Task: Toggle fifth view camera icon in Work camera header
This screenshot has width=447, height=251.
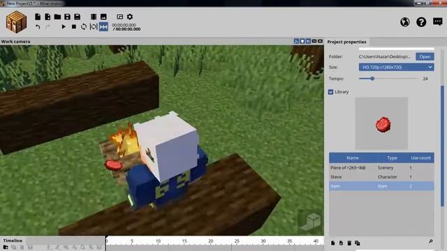Action: 320,41
